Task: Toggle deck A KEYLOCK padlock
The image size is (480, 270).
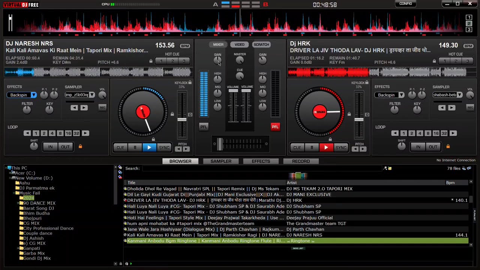Action: click(190, 82)
